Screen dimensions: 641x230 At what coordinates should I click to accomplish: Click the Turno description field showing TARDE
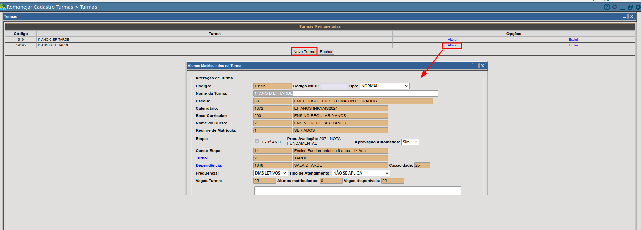click(340, 158)
